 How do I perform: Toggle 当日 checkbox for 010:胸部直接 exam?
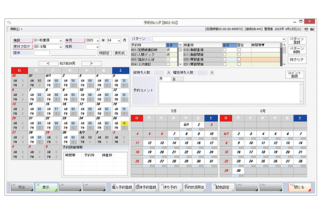(225, 49)
